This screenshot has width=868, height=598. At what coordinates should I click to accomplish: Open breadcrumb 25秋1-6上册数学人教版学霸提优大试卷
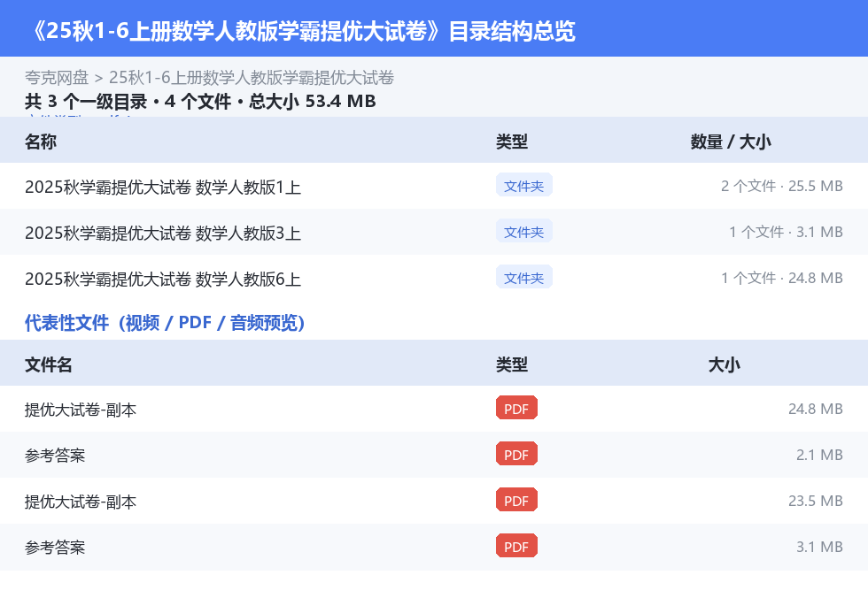coord(252,78)
